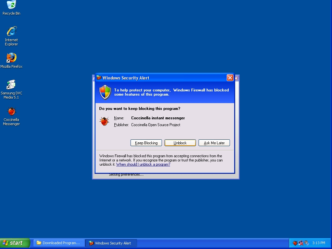Open the Start menu
Screen dimensions: 332x249
pyautogui.click(x=15, y=243)
